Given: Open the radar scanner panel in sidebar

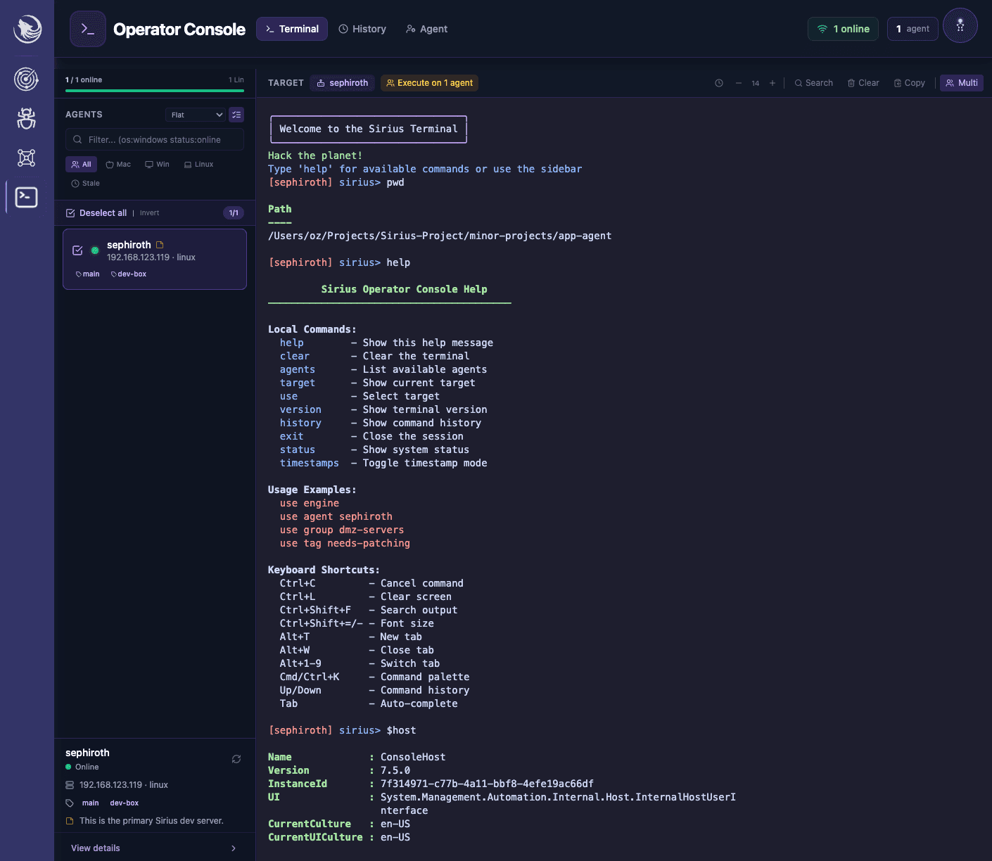Looking at the screenshot, I should [x=26, y=79].
